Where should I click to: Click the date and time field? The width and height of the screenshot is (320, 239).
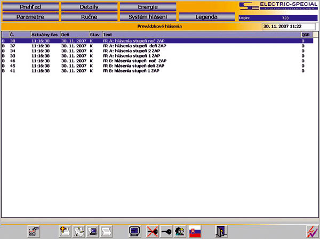(x=289, y=26)
